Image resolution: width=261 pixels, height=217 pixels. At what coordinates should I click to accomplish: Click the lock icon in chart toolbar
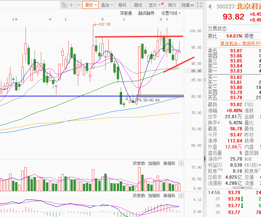click(x=64, y=5)
